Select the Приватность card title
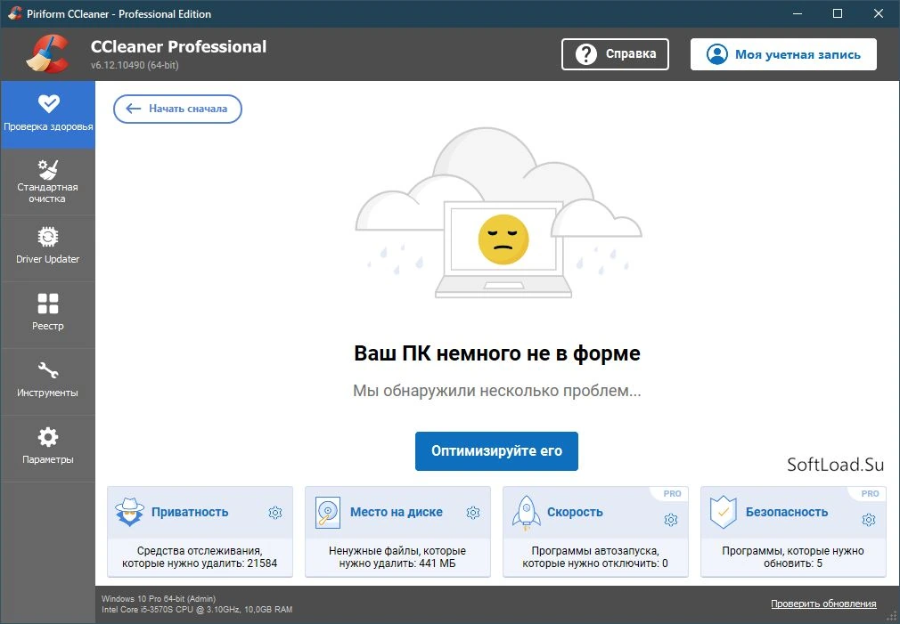Screen dimensions: 900x624 point(190,512)
